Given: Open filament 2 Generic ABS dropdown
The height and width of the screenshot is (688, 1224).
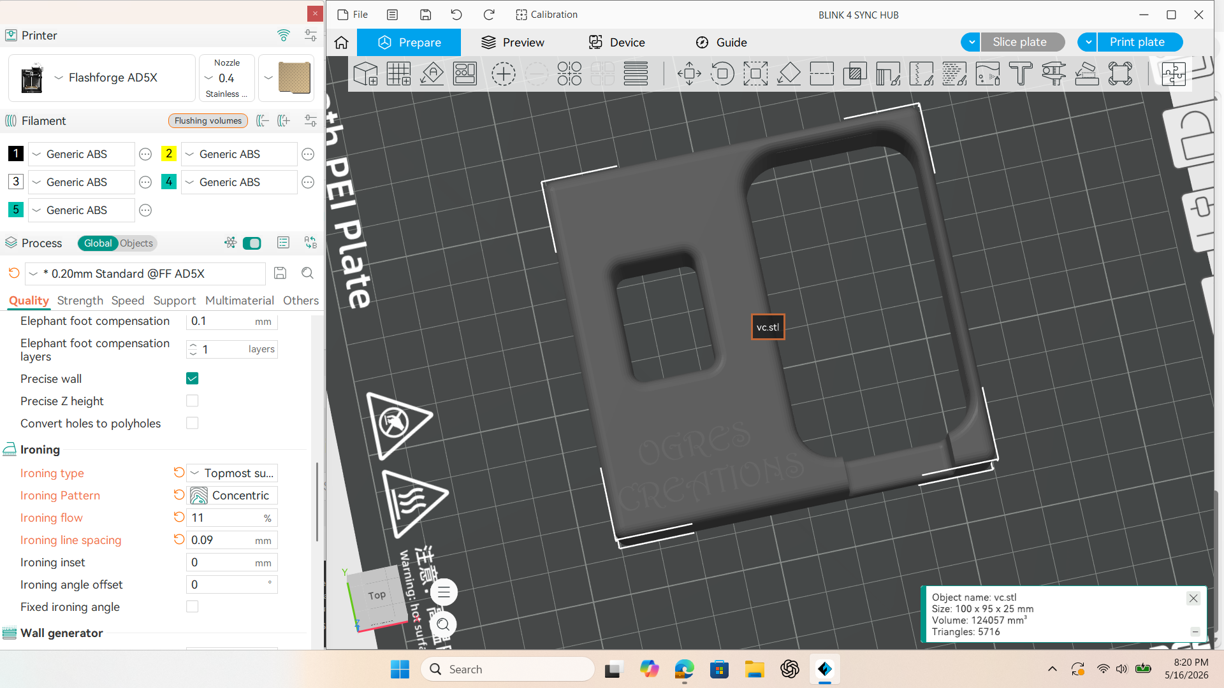Looking at the screenshot, I should 239,154.
